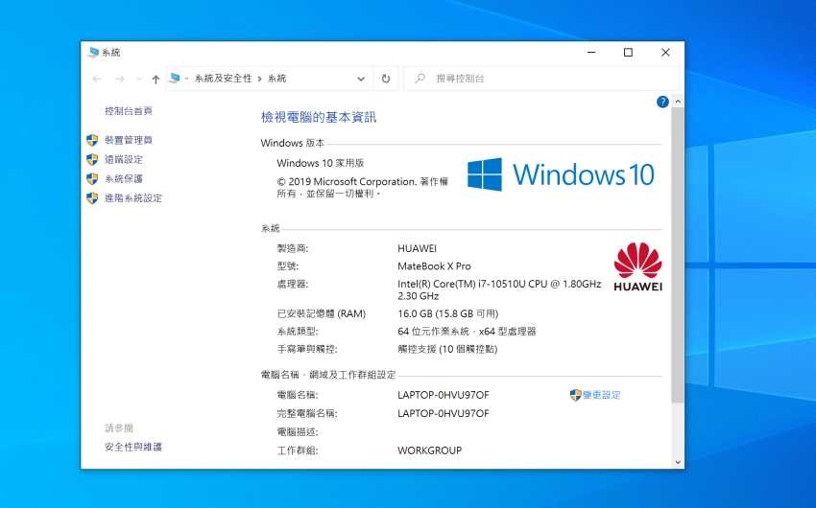Click the heading 檢視電腦的基本資訊
The image size is (816, 508).
[319, 117]
